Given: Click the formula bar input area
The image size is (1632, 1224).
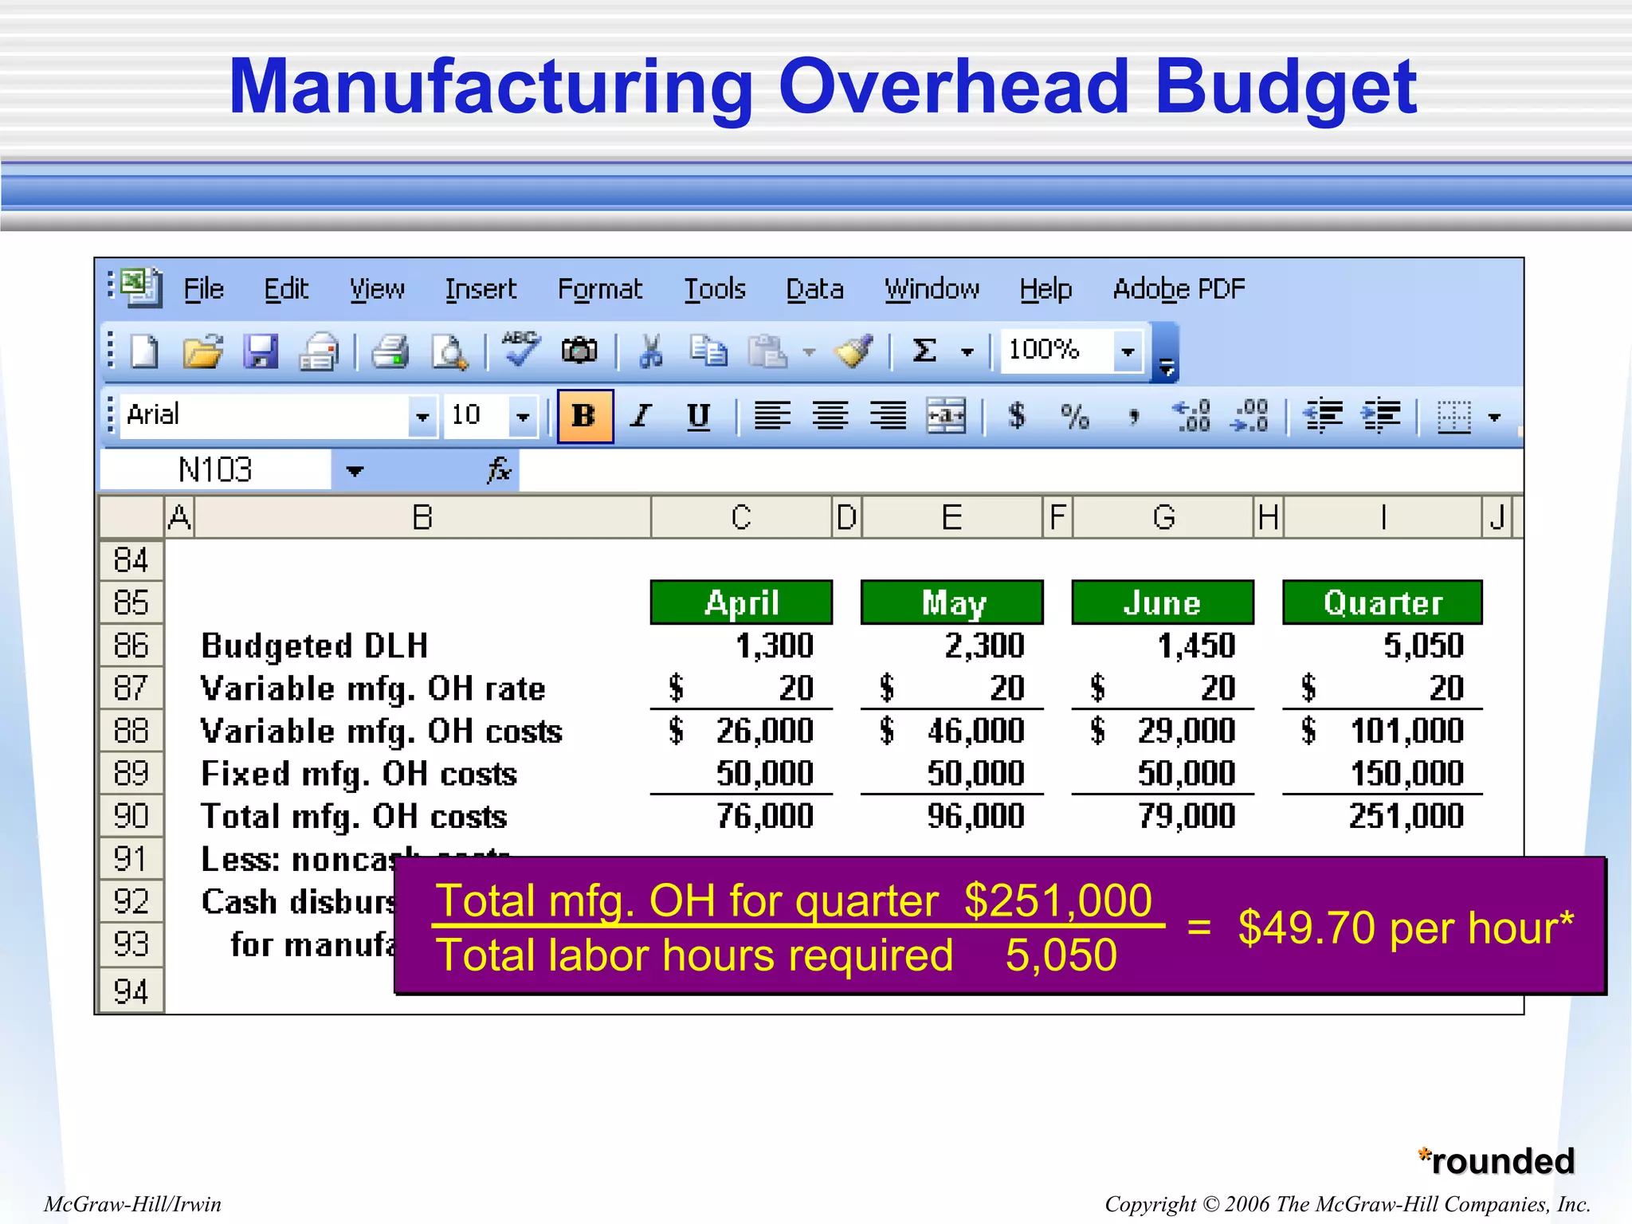Looking at the screenshot, I should (x=1020, y=470).
